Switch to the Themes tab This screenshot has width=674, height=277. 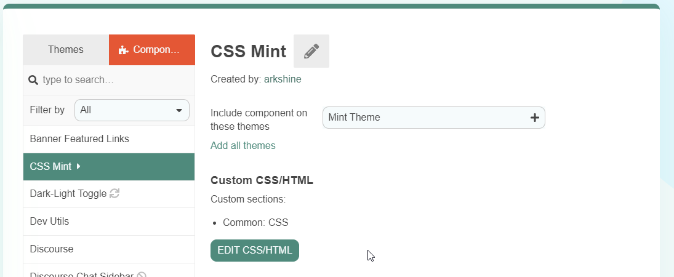(x=66, y=50)
